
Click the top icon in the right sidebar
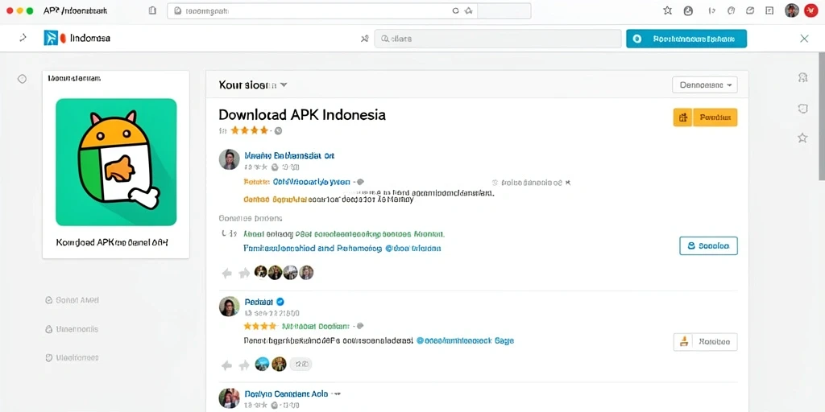[x=803, y=78]
